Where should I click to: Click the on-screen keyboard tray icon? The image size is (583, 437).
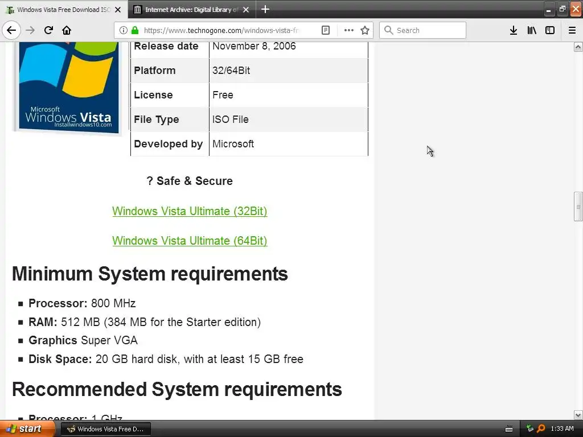point(509,429)
